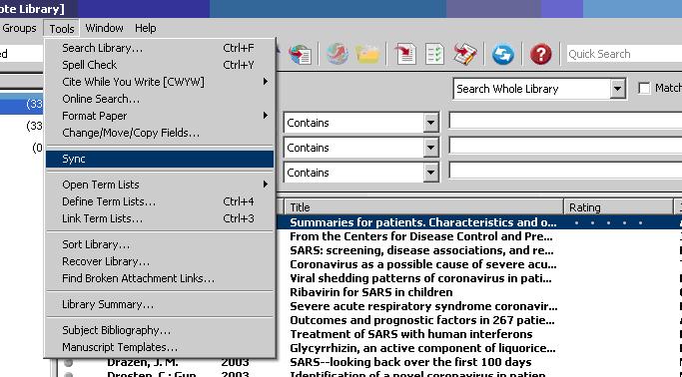
Task: Choose Change/Move/Copy Fields... entry
Action: click(160, 133)
